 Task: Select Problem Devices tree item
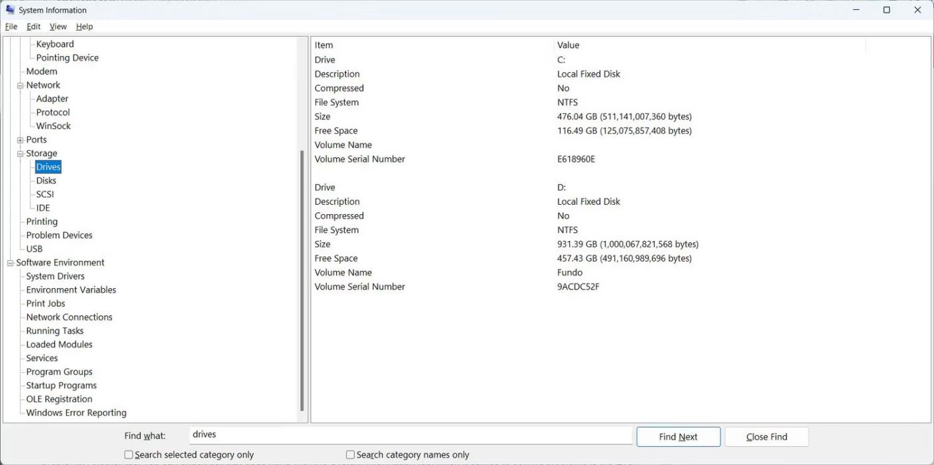[59, 236]
